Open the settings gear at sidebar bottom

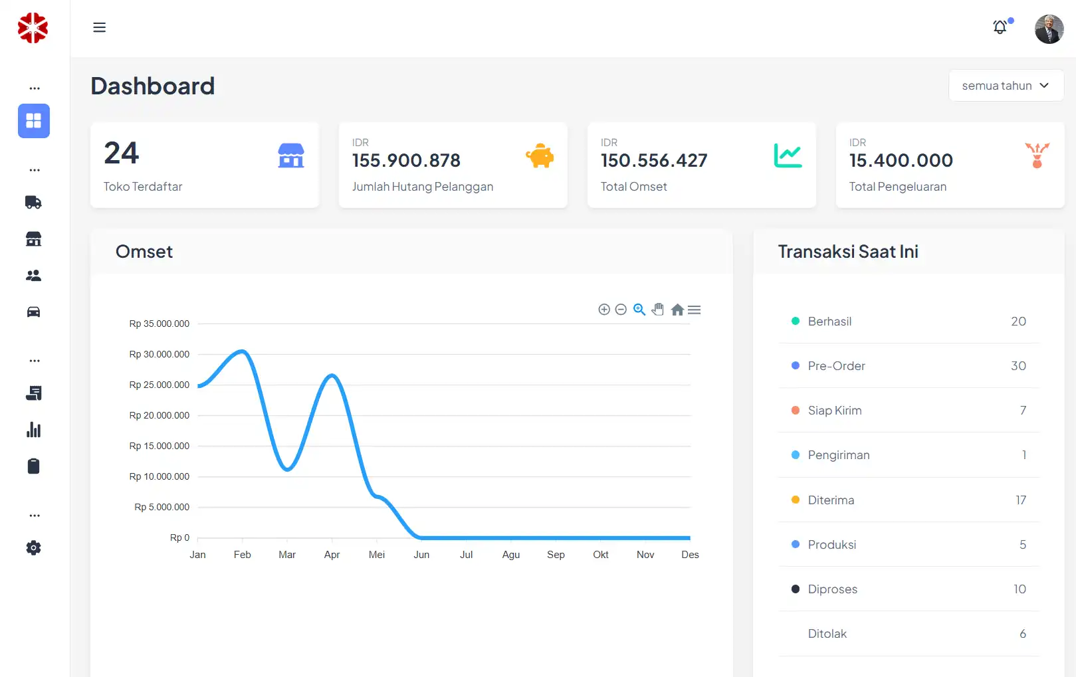click(x=33, y=547)
